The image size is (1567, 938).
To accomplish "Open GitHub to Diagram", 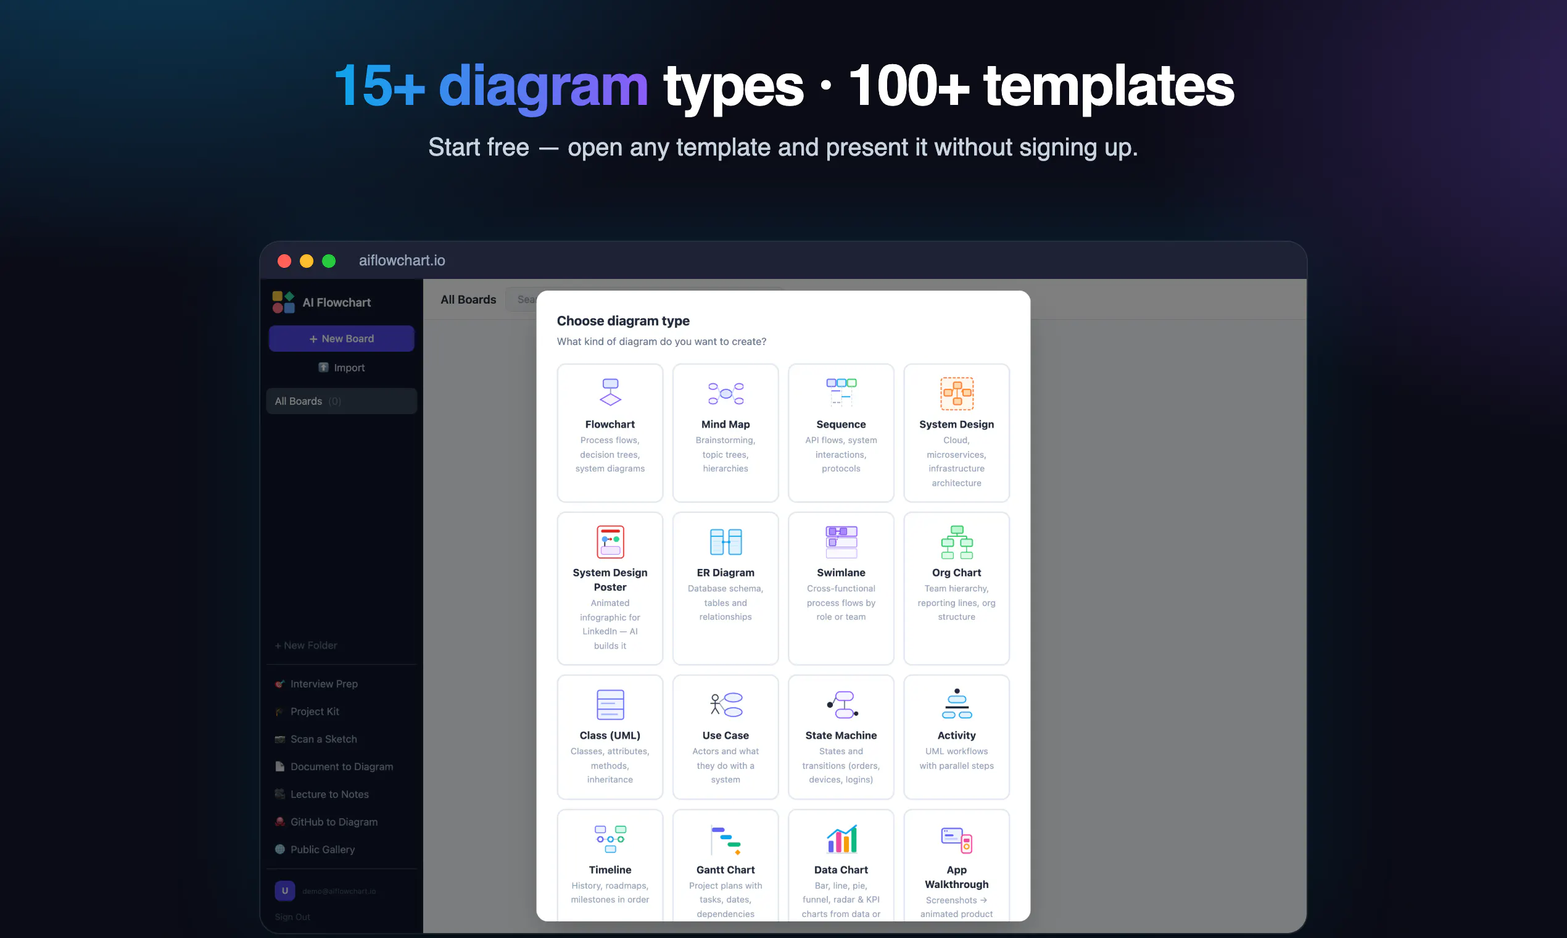I will click(341, 823).
